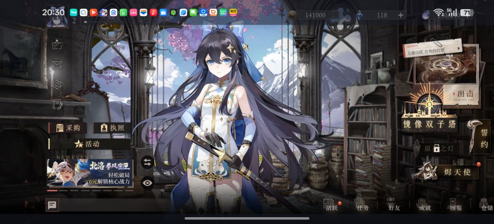
Task: Open the 仓储 storage menu
Action: click(x=486, y=204)
